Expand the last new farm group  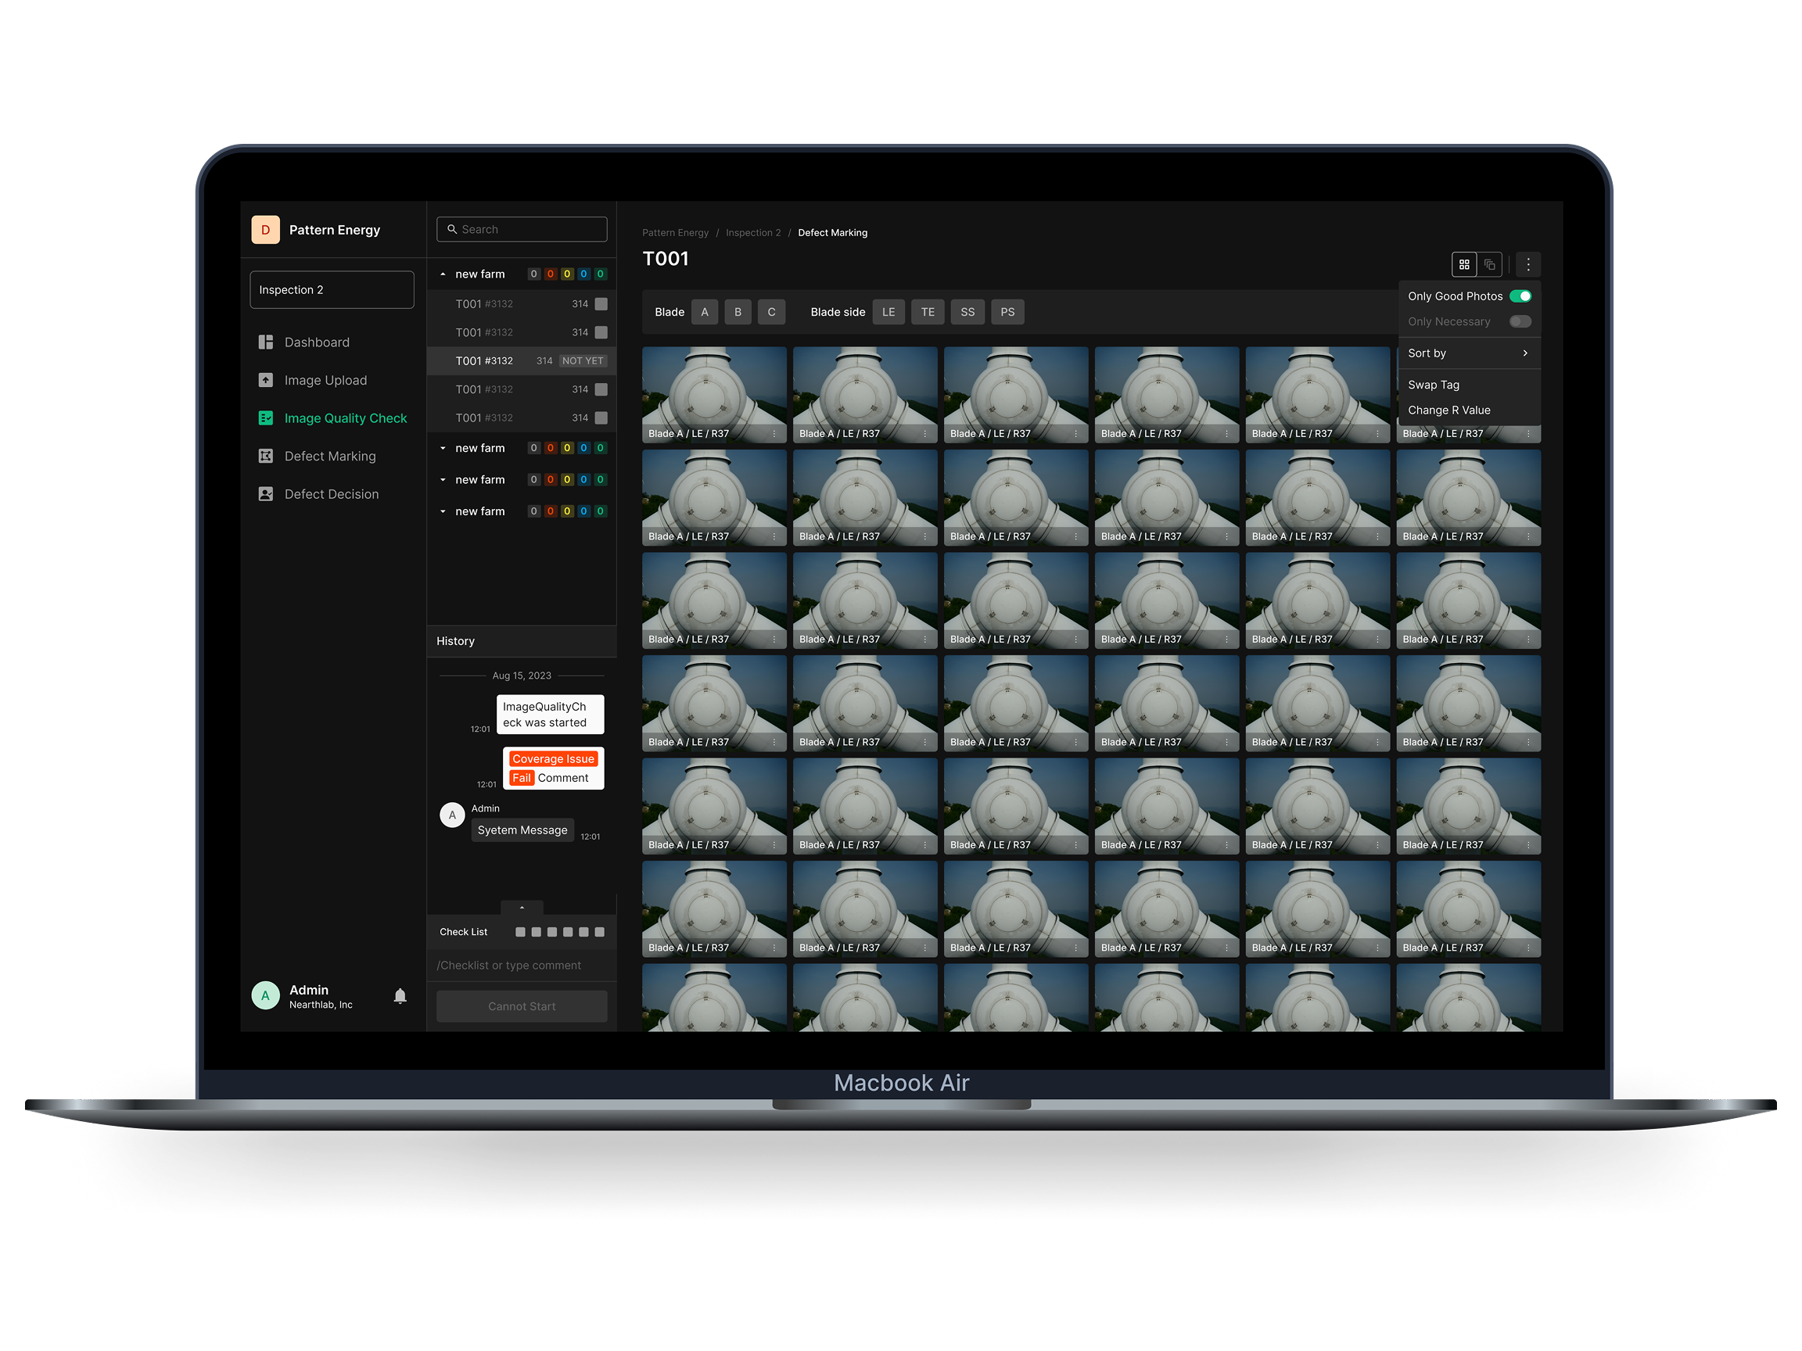[x=443, y=511]
